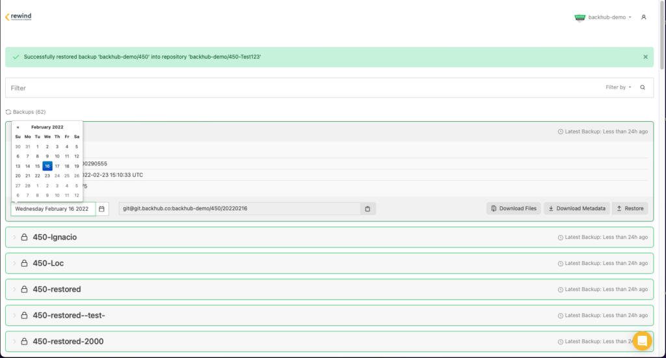The image size is (666, 358).
Task: Click the 450-restored--test- repository name
Action: pyautogui.click(x=69, y=316)
